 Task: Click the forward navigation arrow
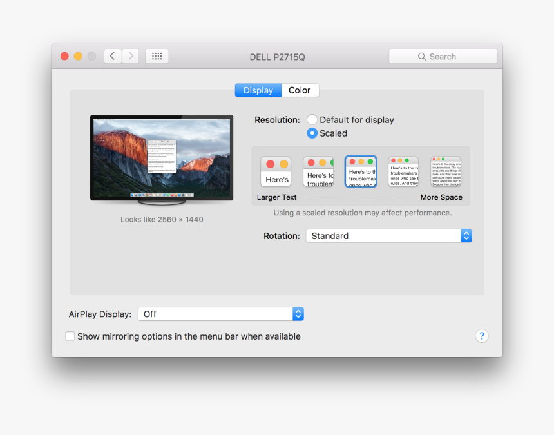130,56
